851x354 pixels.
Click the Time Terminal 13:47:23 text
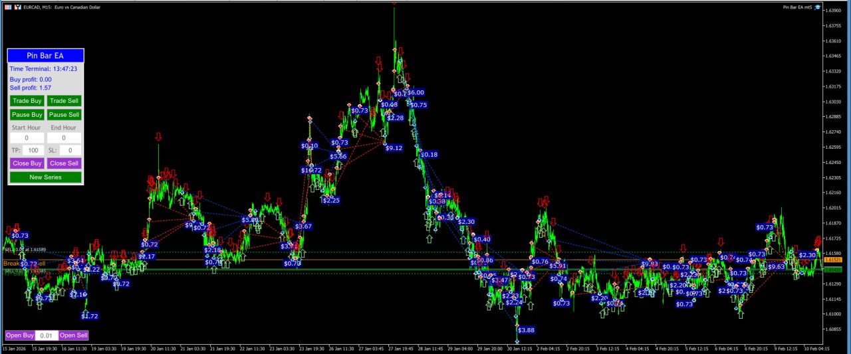43,68
